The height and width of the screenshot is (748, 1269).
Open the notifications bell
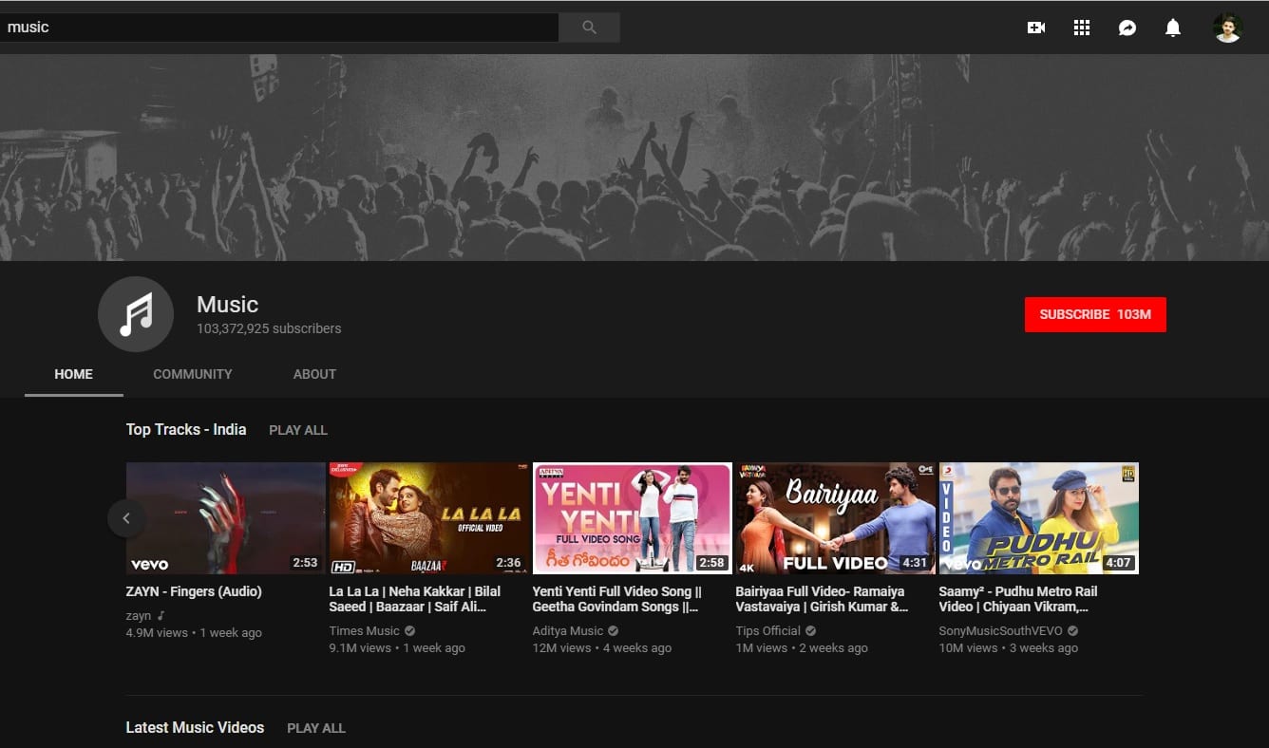(x=1173, y=28)
